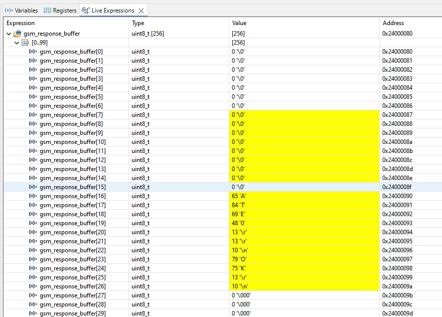Viewport: 442px width, 317px height.
Task: Click the highlighted value 79 'O'
Action: pyautogui.click(x=239, y=259)
